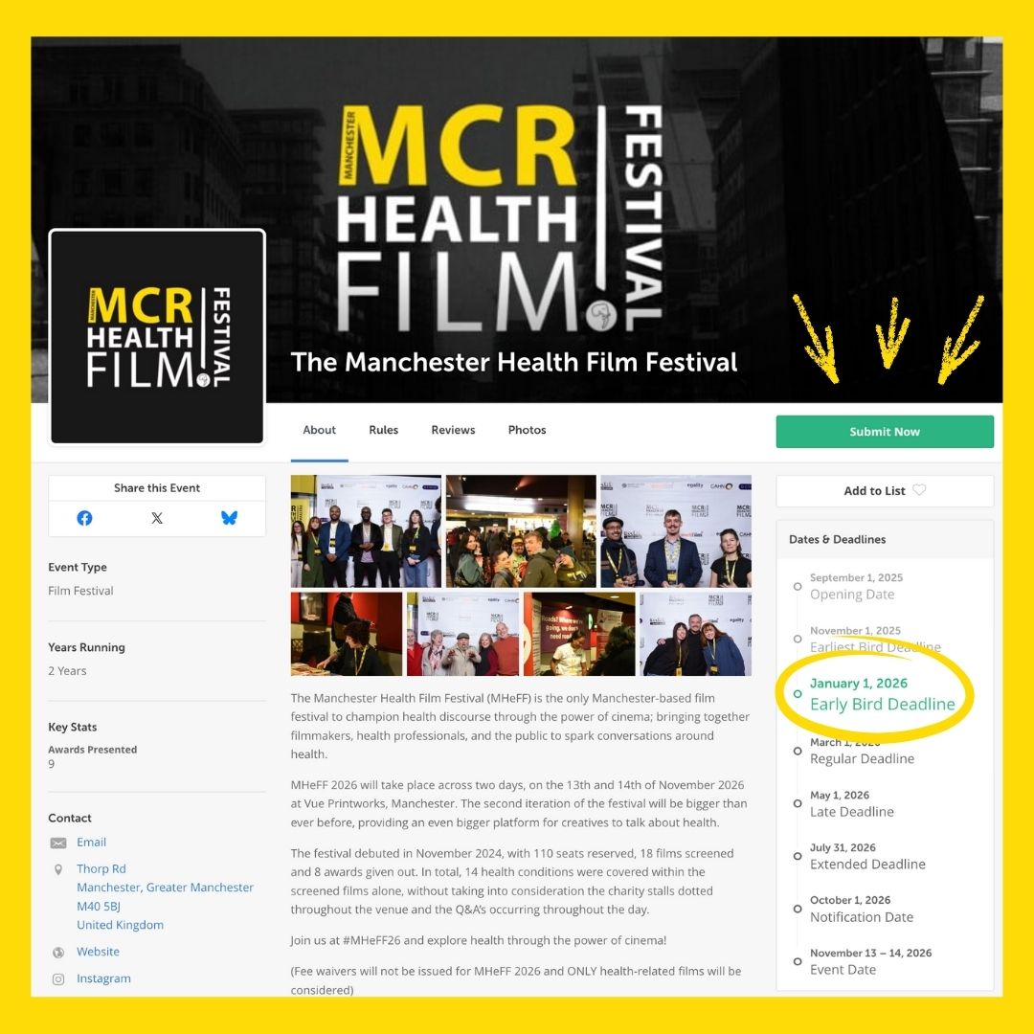Switch to the Rules tab
1034x1034 pixels.
tap(383, 430)
